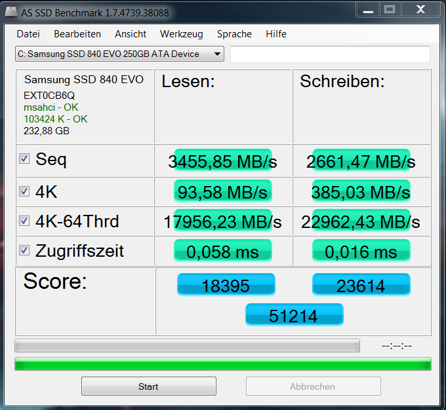Uncheck the 4K test checkbox
The height and width of the screenshot is (410, 446).
[24, 191]
